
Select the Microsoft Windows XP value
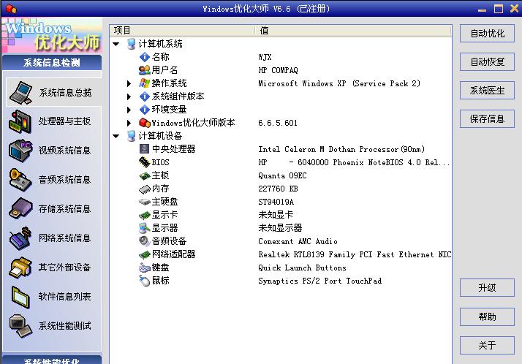[x=339, y=83]
